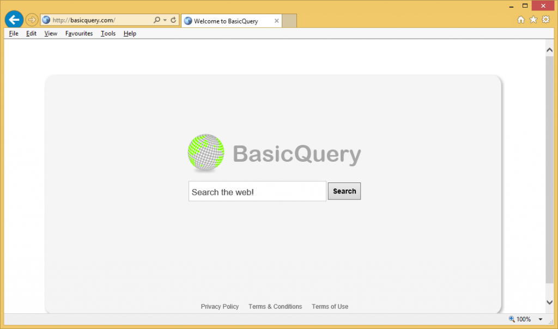Click the scrollbar down arrow
This screenshot has height=329, width=558.
(550, 302)
